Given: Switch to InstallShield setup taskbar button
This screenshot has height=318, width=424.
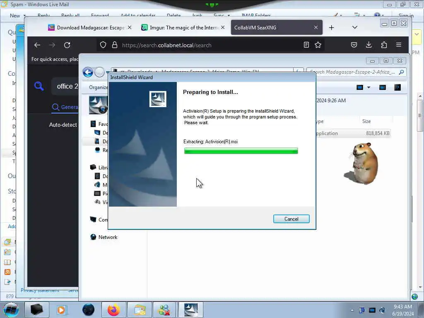Looking at the screenshot, I should (x=190, y=310).
